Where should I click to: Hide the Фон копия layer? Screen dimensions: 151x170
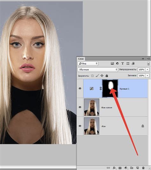(x=80, y=107)
